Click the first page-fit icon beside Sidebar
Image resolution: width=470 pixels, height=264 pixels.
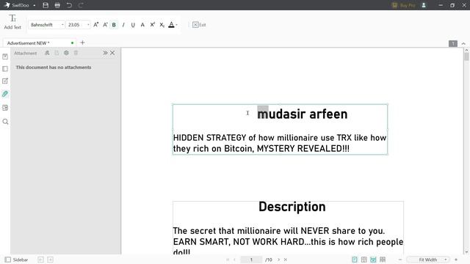click(40, 260)
